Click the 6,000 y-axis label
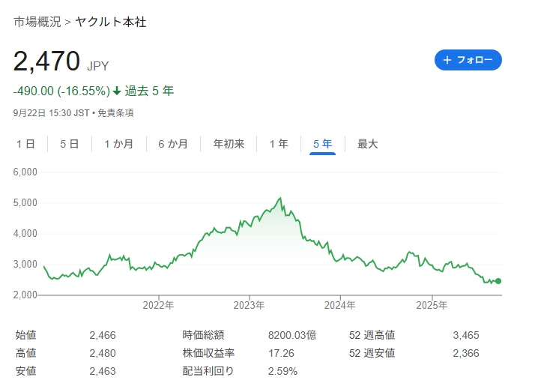The width and height of the screenshot is (535, 389). pos(25,172)
